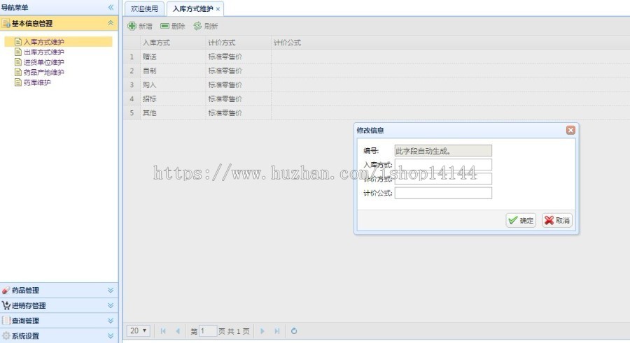Expand the 药品管理 section
The height and width of the screenshot is (343, 630).
click(x=111, y=290)
